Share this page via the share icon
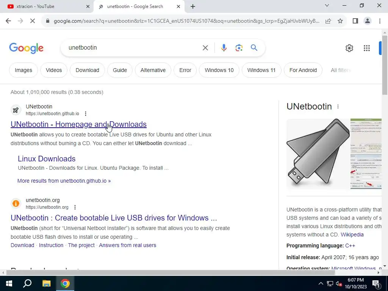The image size is (388, 291). [x=328, y=21]
